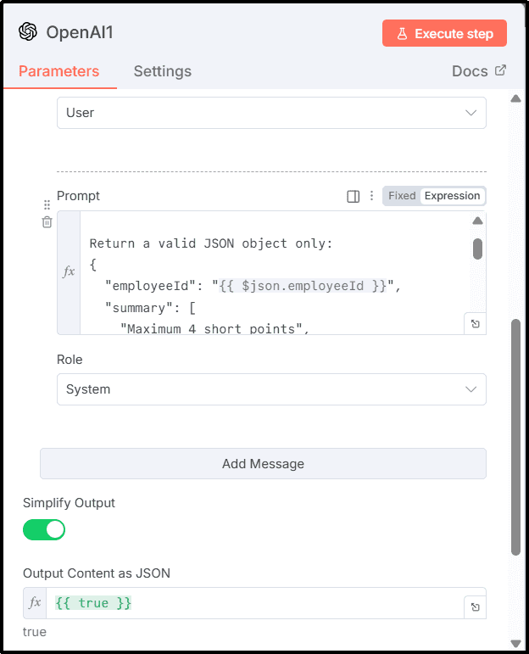Select Expression mode for the Prompt
The height and width of the screenshot is (654, 529).
pos(452,196)
